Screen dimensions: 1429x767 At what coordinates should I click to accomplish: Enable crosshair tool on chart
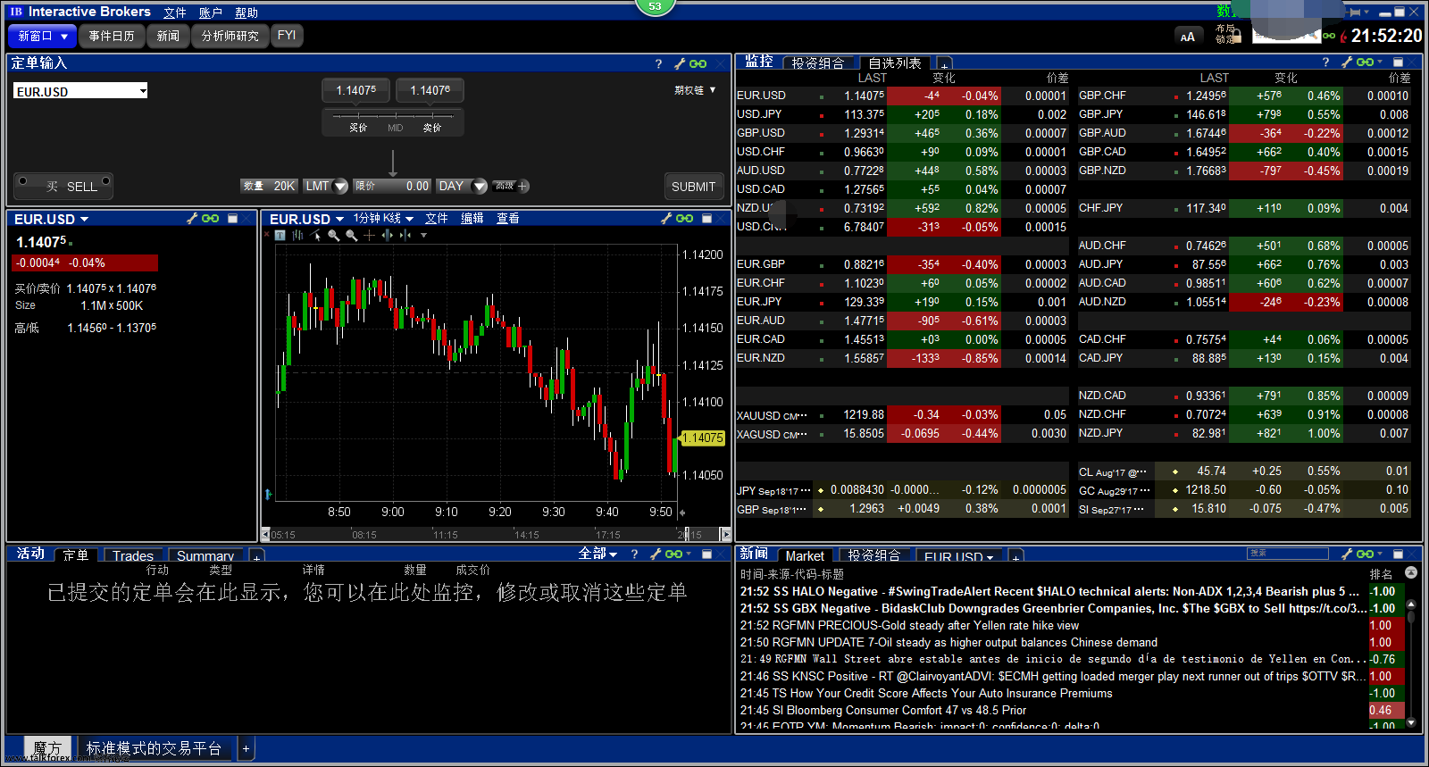point(369,236)
